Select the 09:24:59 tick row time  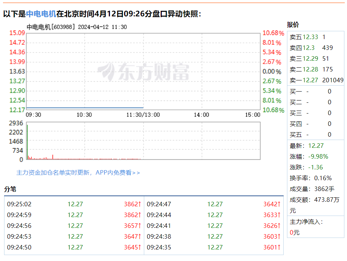click(19, 215)
